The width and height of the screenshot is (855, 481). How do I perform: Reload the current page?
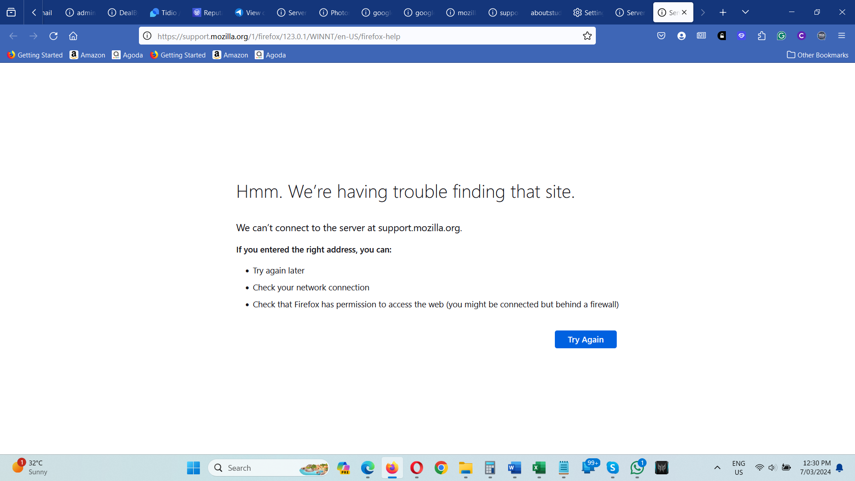(x=53, y=36)
